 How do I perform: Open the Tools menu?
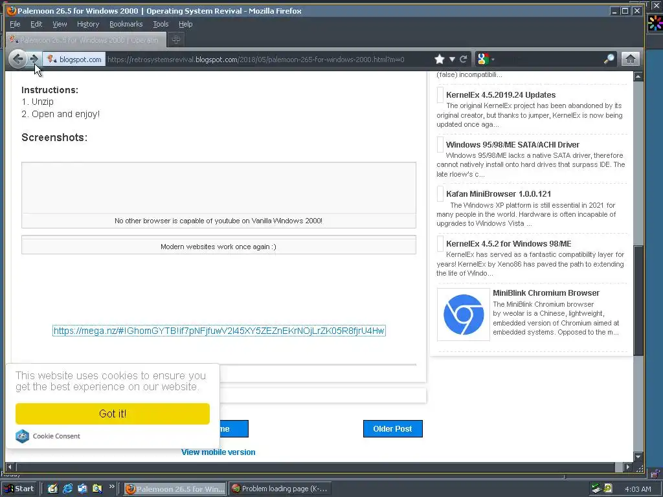point(161,24)
